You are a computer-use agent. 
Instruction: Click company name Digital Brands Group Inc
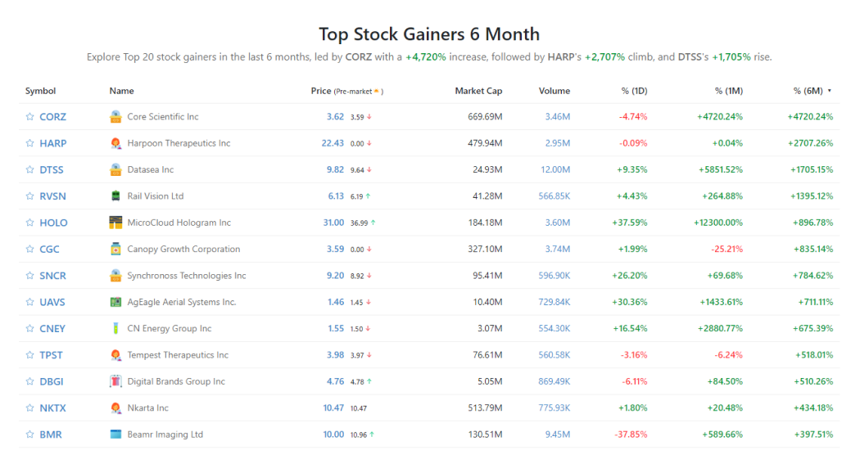pyautogui.click(x=176, y=381)
